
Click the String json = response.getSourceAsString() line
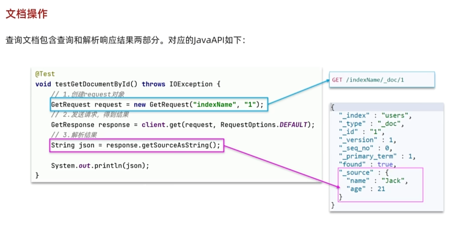click(x=136, y=145)
